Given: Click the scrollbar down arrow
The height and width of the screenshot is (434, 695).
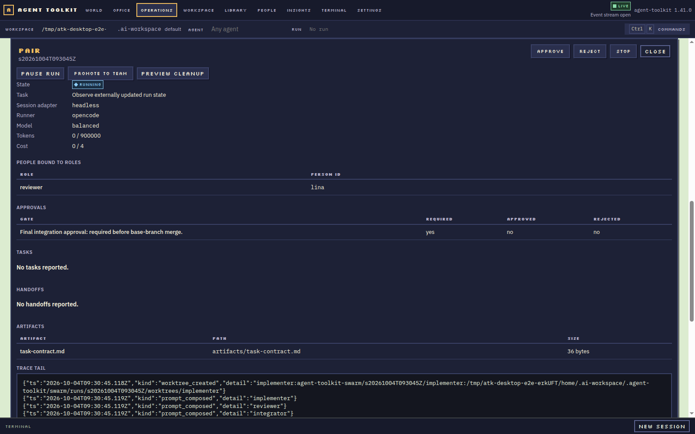Looking at the screenshot, I should [x=692, y=414].
